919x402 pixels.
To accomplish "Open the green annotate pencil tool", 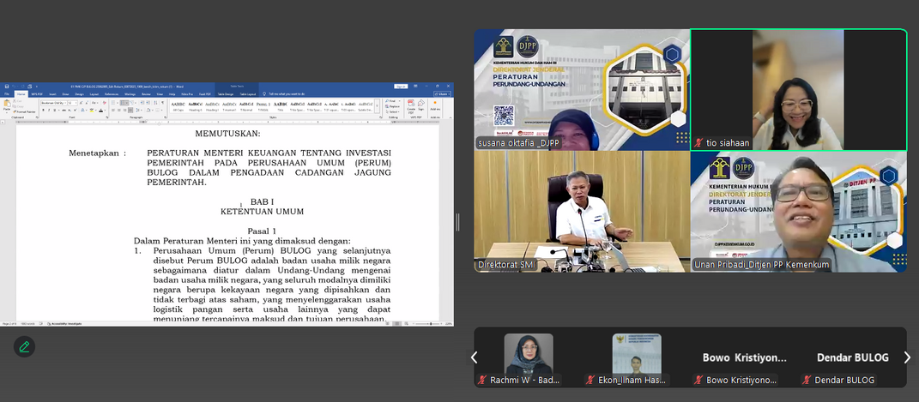I will coord(25,346).
